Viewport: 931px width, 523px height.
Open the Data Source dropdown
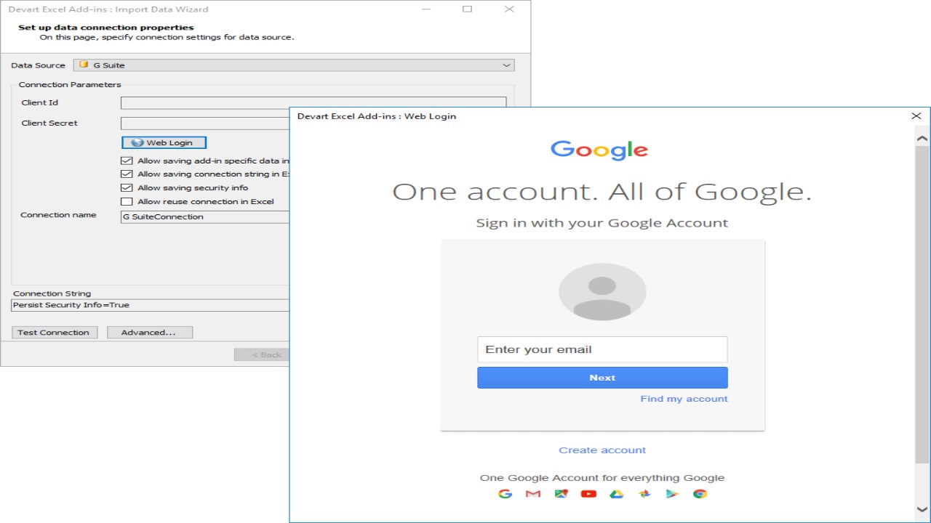[294, 65]
